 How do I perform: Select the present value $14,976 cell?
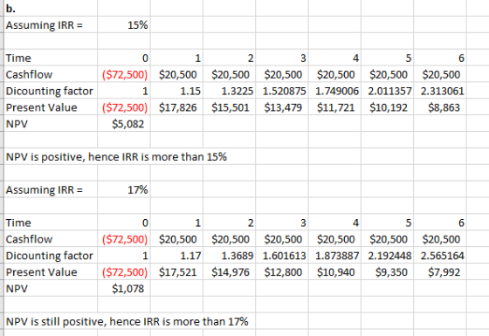(x=229, y=272)
